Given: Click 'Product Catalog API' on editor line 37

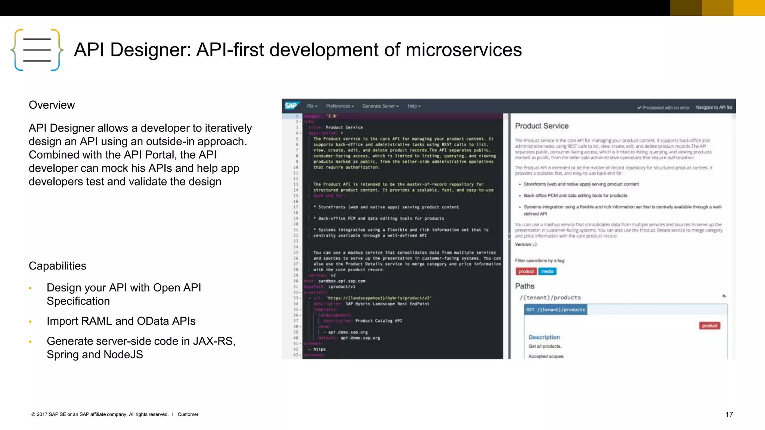Looking at the screenshot, I should tap(378, 321).
